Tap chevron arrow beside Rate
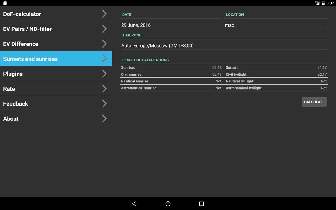Screen dimensions: 336x210 click(104, 89)
